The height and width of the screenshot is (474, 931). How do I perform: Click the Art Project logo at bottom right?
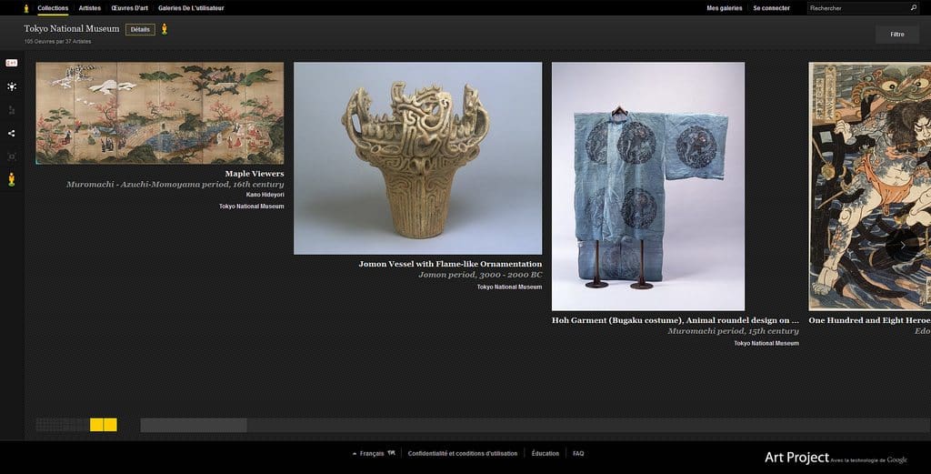[796, 458]
